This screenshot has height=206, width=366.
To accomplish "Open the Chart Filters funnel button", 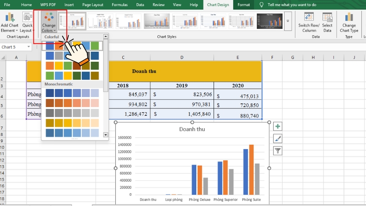I will [x=278, y=150].
